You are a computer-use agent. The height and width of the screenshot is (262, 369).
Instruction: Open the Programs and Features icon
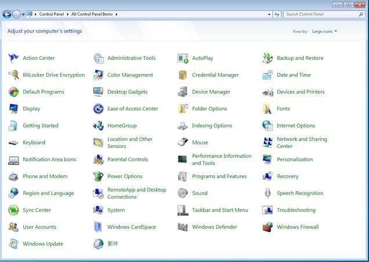(x=183, y=176)
